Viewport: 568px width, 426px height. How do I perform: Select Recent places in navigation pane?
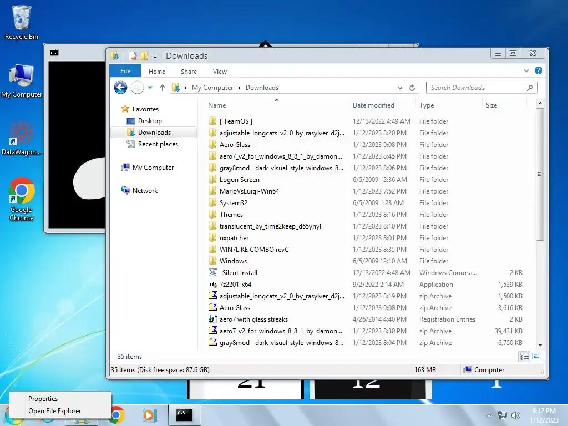point(158,144)
